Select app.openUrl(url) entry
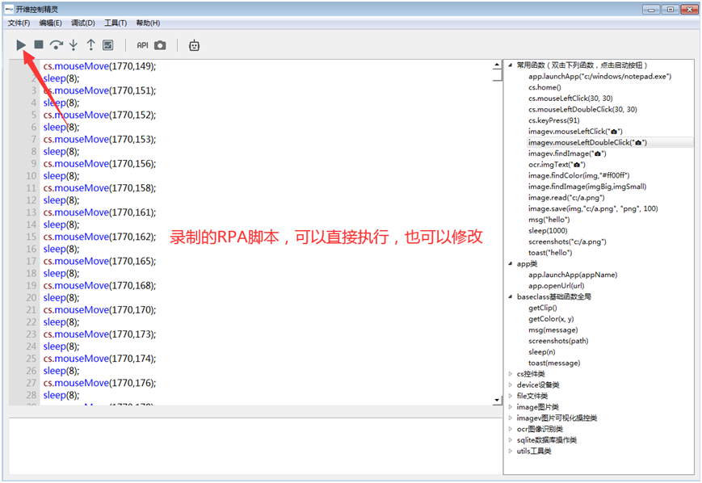The height and width of the screenshot is (483, 702). click(x=556, y=286)
